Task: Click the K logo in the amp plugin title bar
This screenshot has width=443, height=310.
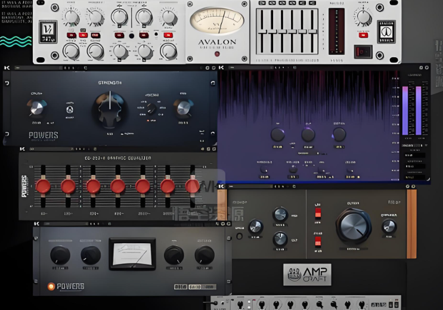Action: click(x=221, y=186)
